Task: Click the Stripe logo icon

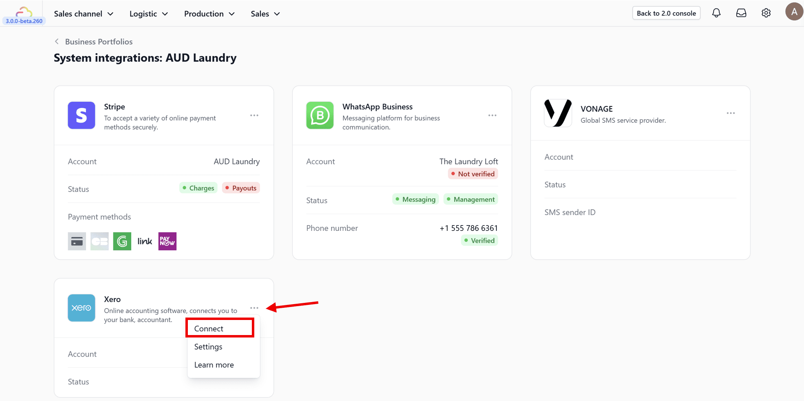Action: 82,116
